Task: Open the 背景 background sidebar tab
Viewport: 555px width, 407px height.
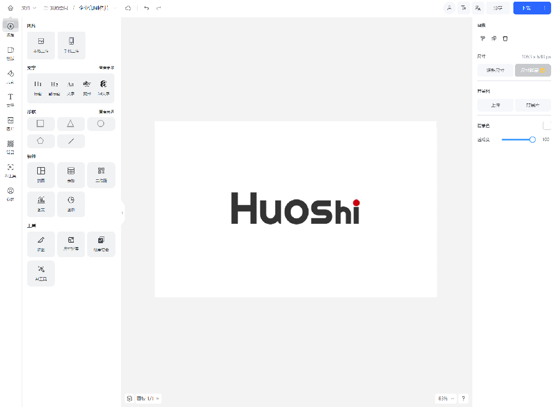Action: coord(10,147)
